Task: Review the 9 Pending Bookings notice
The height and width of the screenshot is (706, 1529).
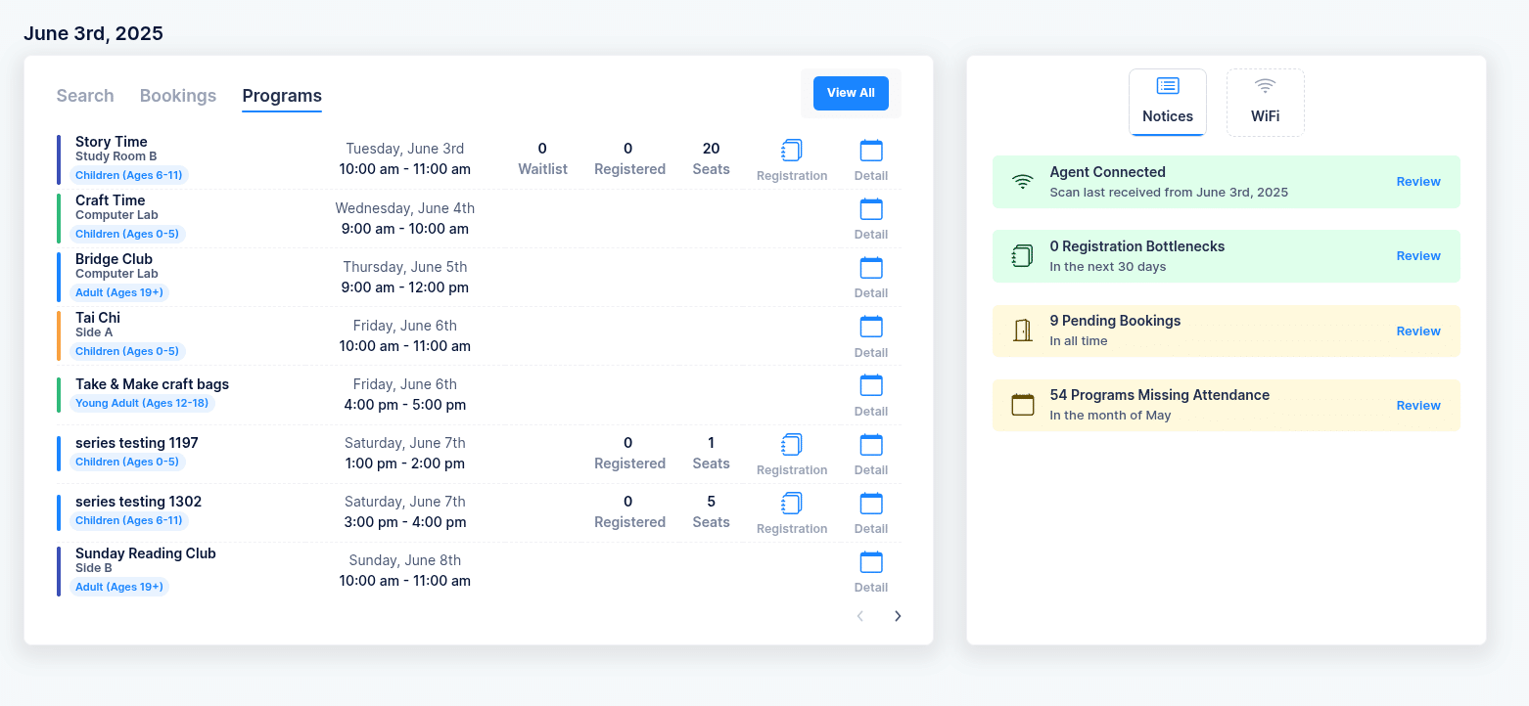Action: click(x=1417, y=331)
